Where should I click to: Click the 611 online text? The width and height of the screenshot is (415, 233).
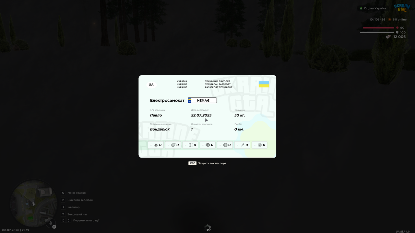[399, 19]
